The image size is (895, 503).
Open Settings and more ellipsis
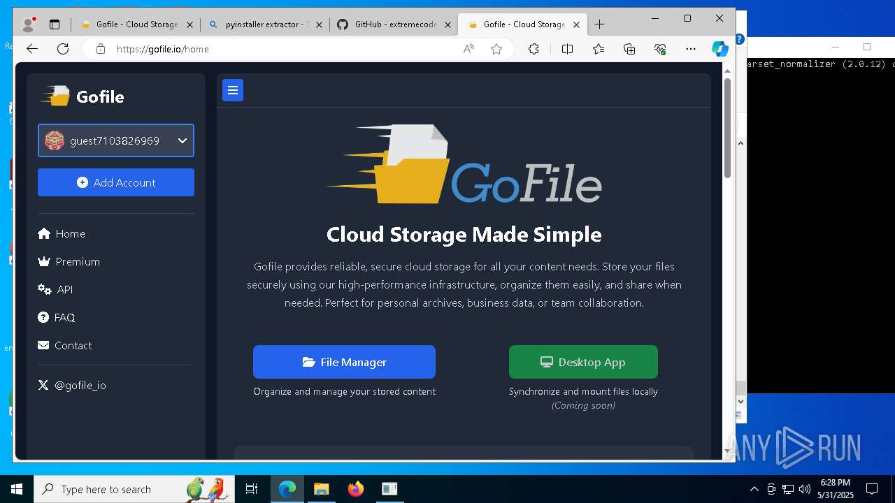pos(691,49)
